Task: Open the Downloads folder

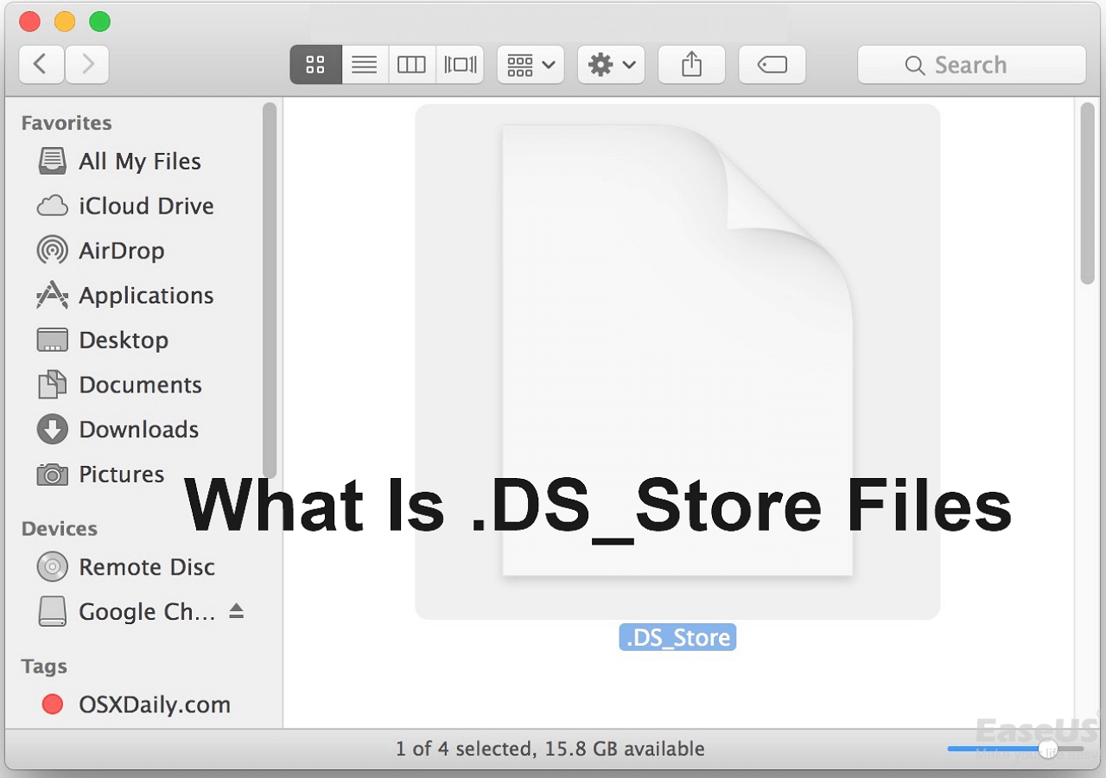Action: (138, 430)
